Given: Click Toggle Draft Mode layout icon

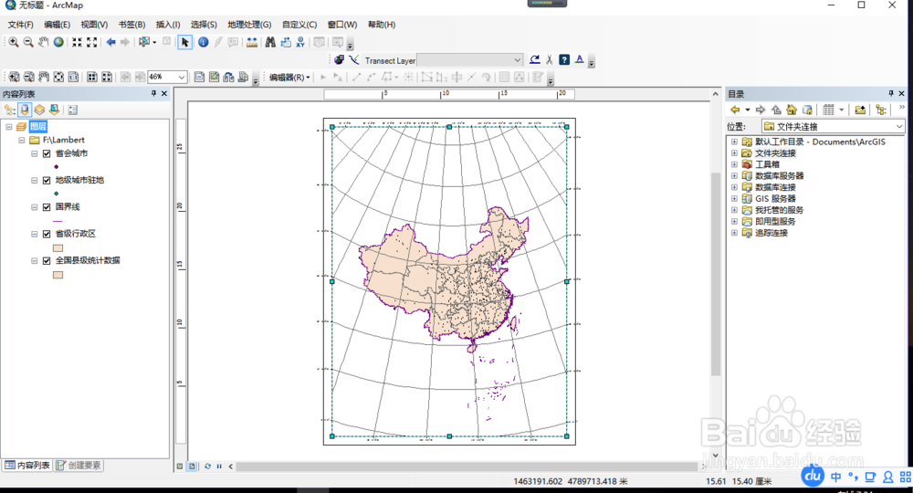Looking at the screenshot, I should [x=199, y=77].
